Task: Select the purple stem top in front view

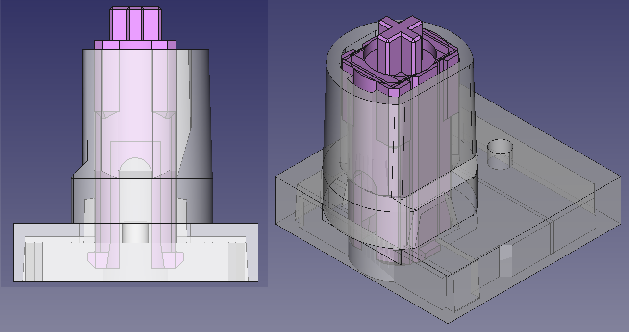Action: click(136, 24)
